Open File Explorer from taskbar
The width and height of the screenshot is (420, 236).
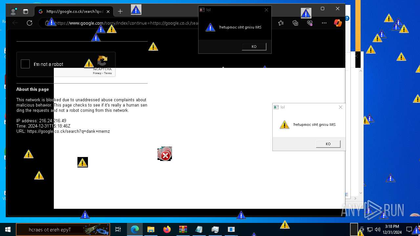click(x=151, y=229)
